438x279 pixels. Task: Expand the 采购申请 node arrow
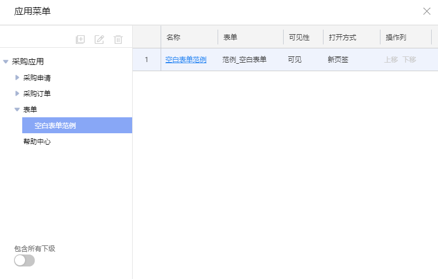click(x=17, y=77)
